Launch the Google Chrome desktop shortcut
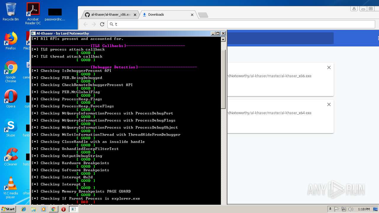Viewport: 379px width, 213px height. tap(11, 72)
